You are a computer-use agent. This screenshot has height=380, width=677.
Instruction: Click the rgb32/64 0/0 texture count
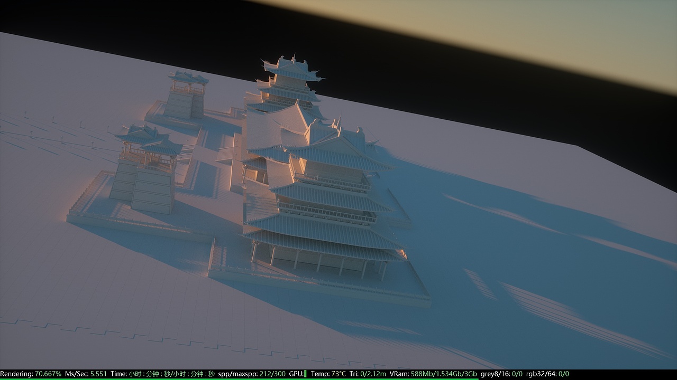pos(547,374)
